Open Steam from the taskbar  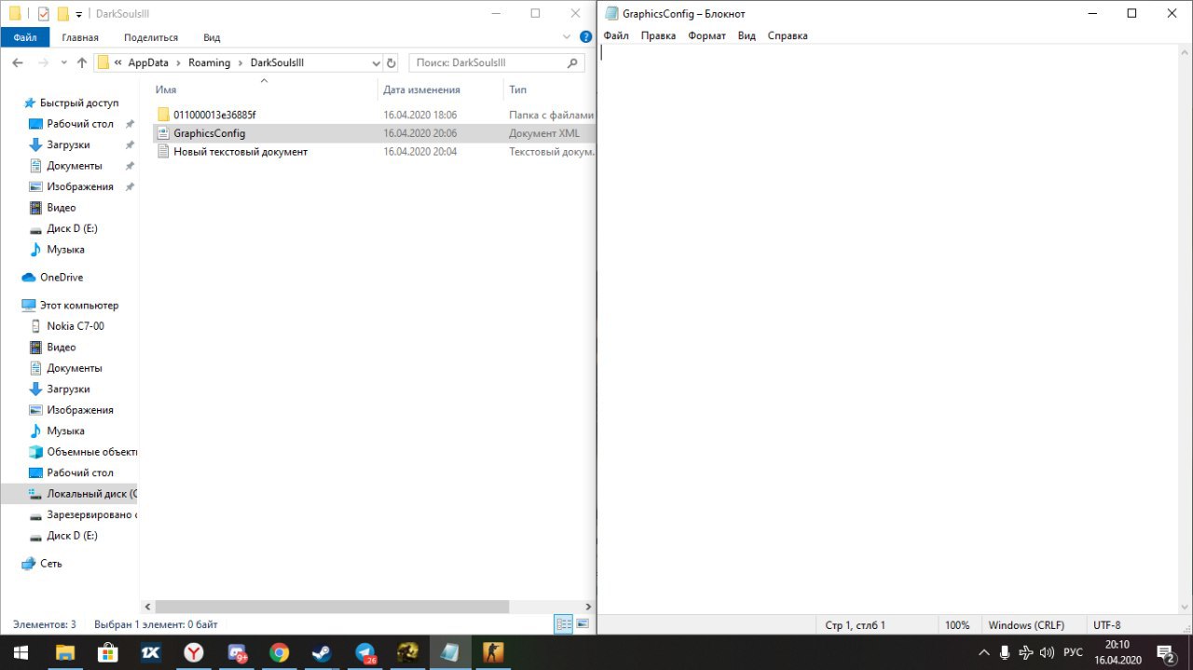322,652
